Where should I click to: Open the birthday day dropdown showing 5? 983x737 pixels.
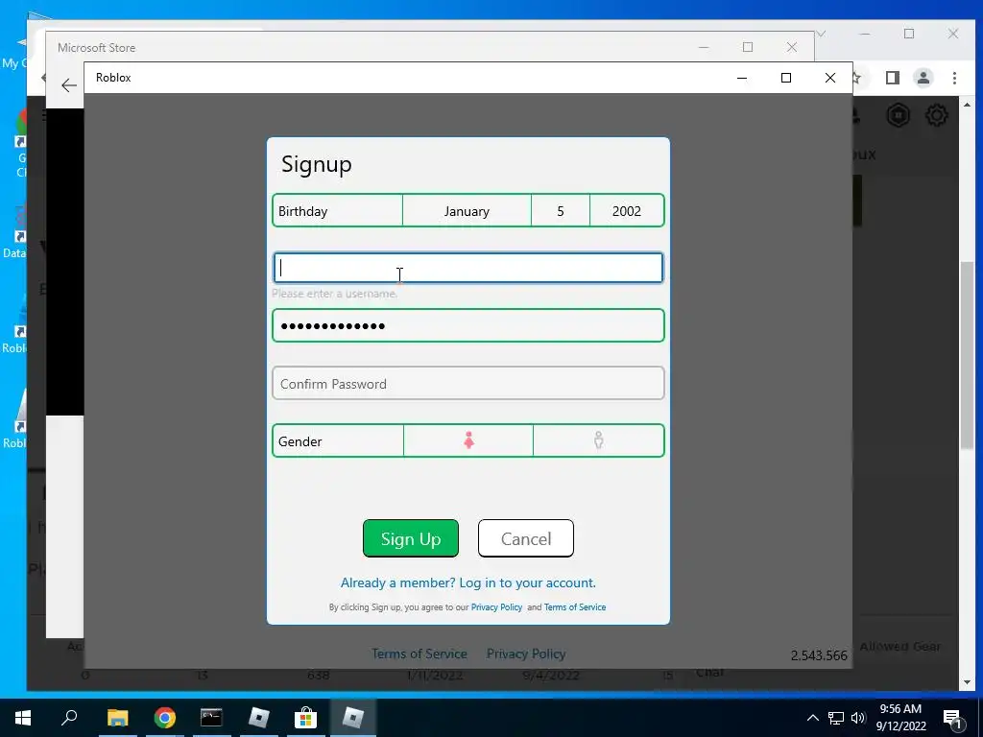[560, 210]
